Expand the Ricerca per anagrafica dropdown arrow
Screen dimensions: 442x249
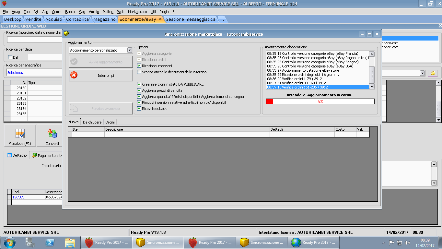click(x=422, y=73)
